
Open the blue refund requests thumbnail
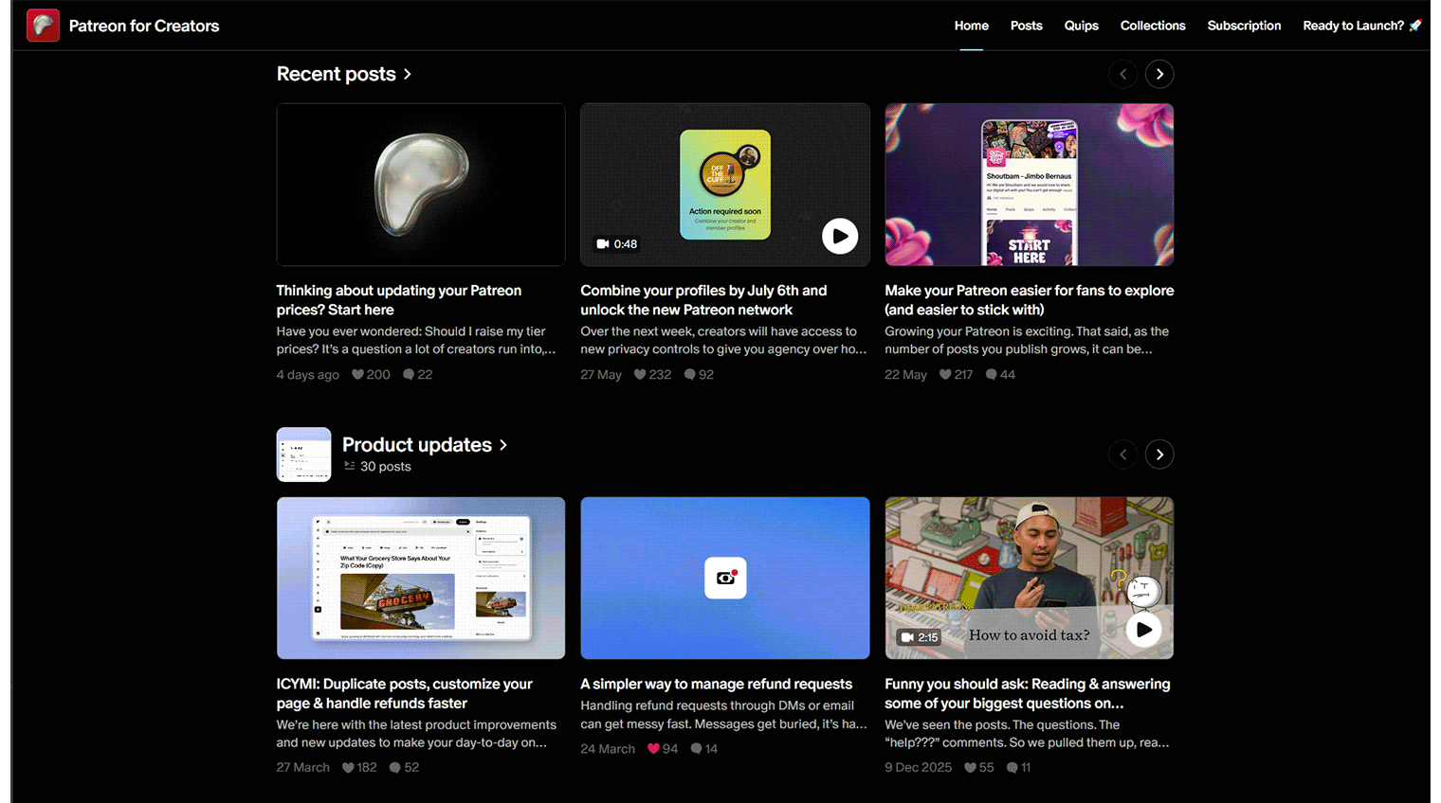click(725, 579)
